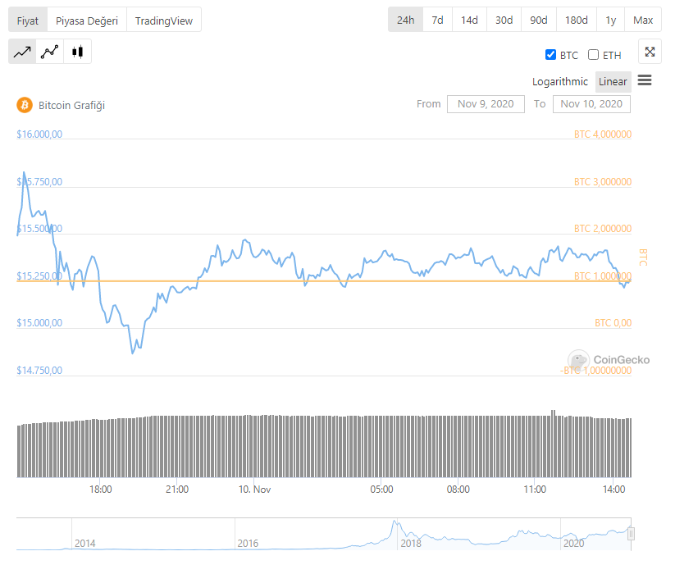Open the To date field picker
This screenshot has height=574, width=675.
[x=592, y=104]
